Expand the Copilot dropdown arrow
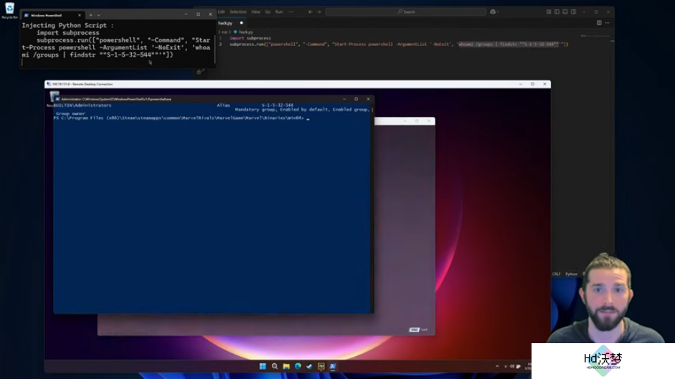 [498, 12]
